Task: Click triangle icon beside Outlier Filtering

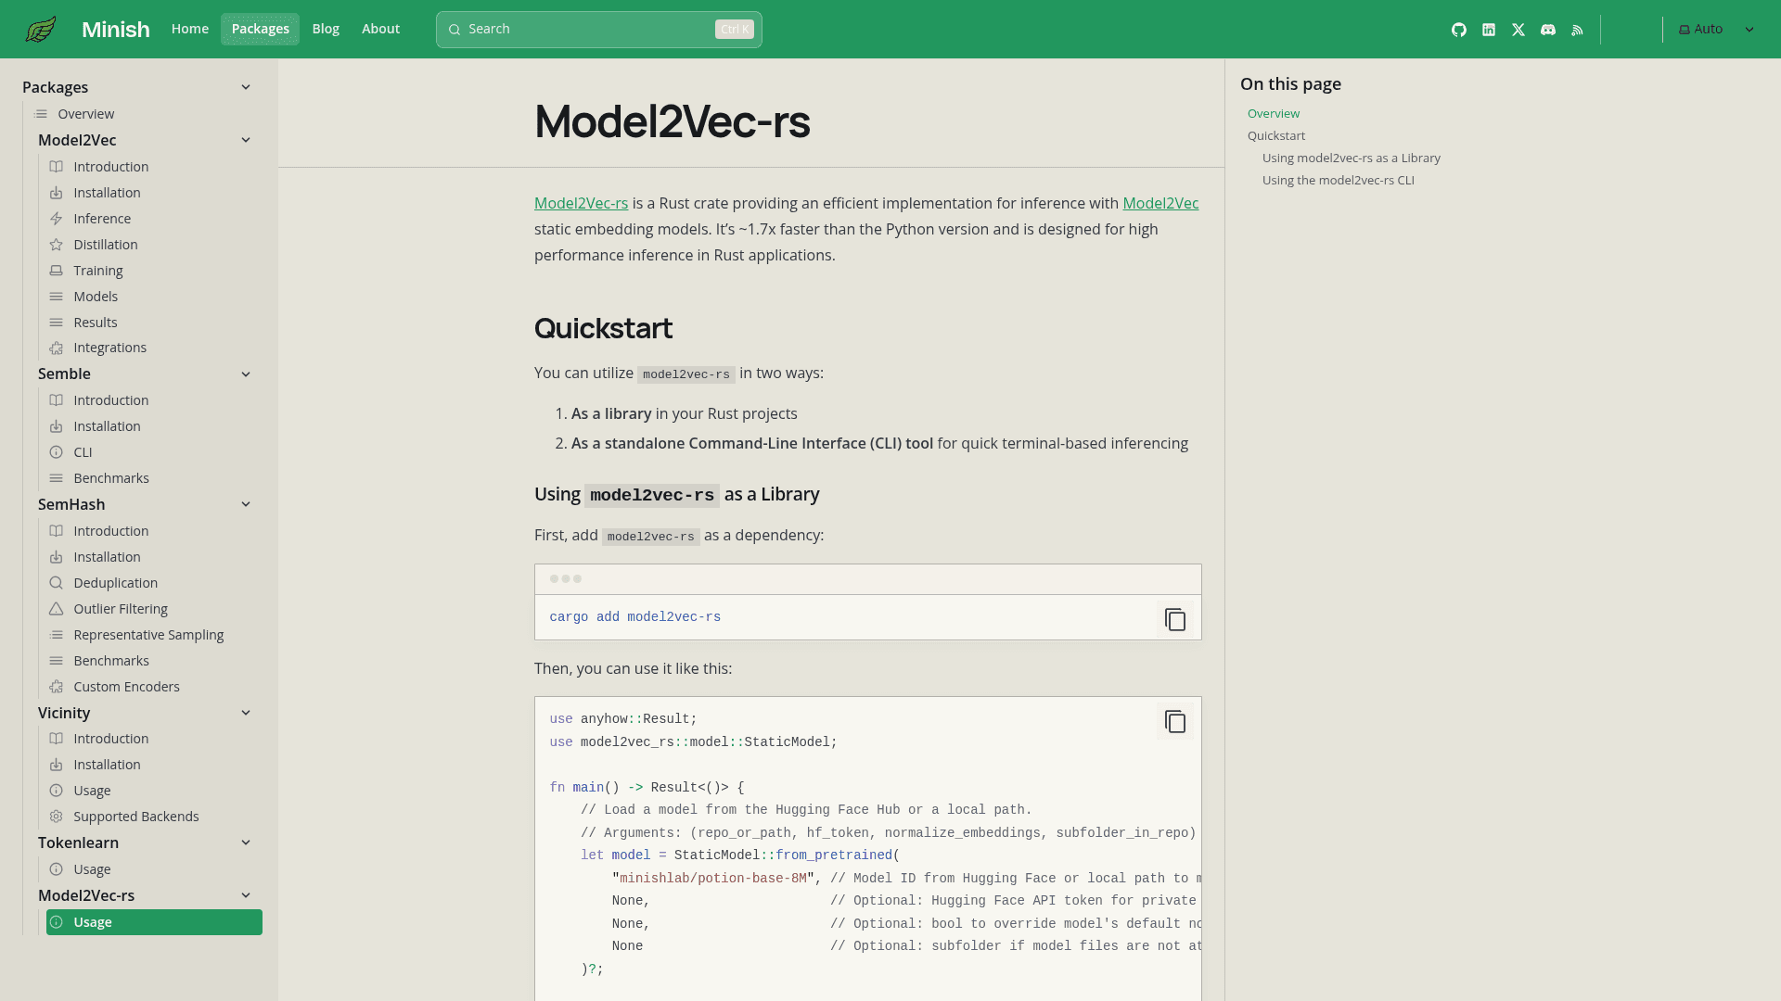Action: [57, 609]
